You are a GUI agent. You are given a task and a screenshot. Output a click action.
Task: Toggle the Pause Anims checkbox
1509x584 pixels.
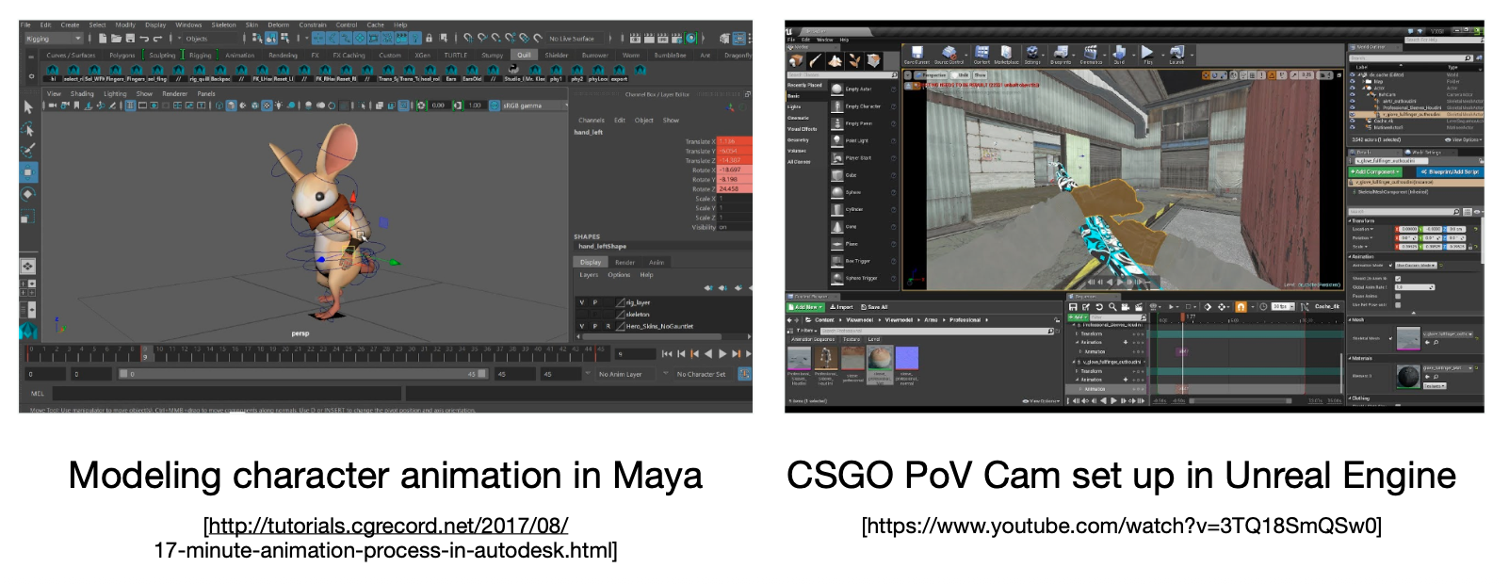coord(1398,296)
